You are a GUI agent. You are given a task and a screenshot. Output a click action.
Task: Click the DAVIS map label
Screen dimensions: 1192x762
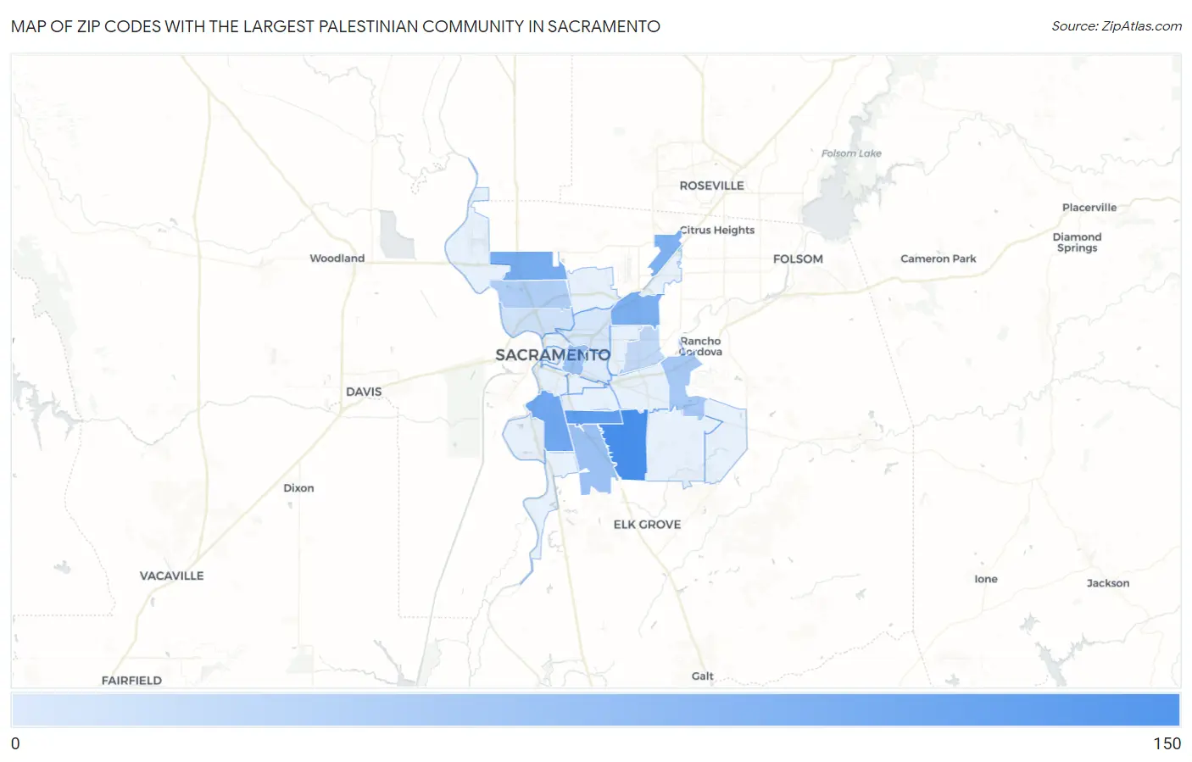coord(364,392)
